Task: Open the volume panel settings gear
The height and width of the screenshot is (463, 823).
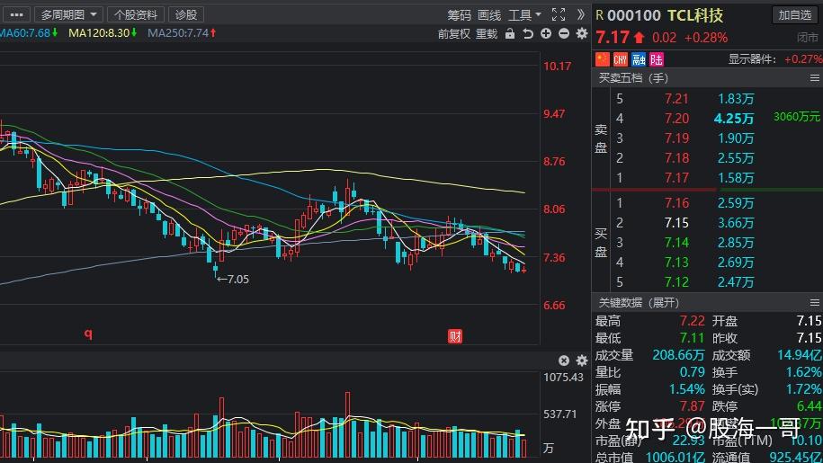Action: 582,361
